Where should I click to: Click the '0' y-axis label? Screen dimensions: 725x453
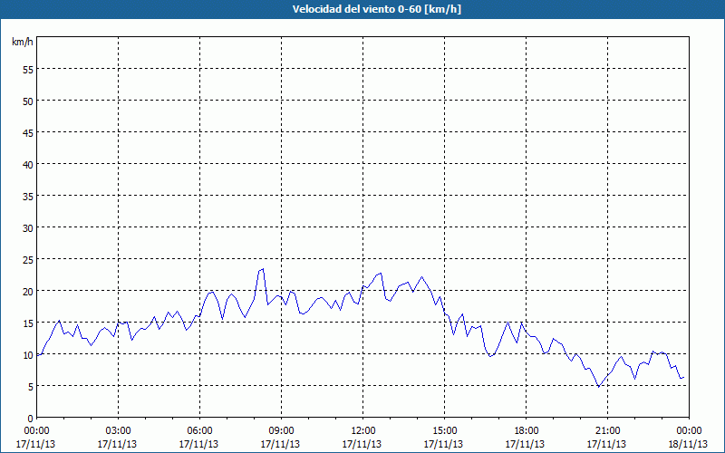[31, 419]
